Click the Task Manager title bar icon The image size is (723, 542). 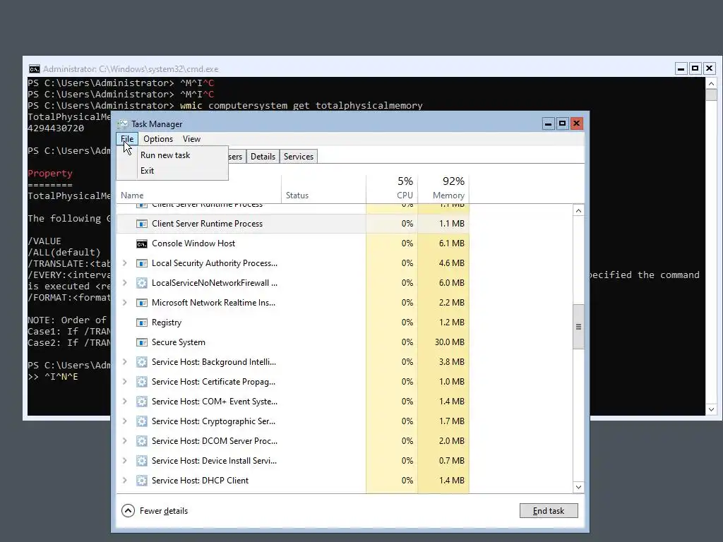(123, 124)
